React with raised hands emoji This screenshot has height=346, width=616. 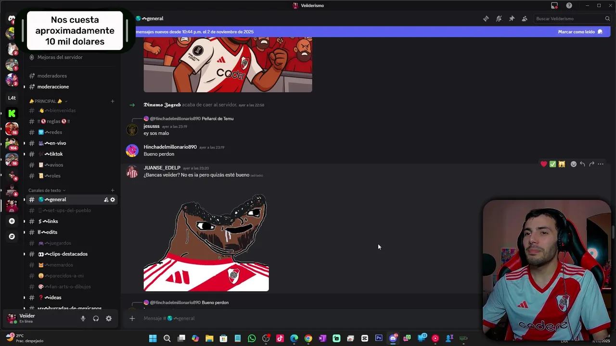[x=562, y=164]
